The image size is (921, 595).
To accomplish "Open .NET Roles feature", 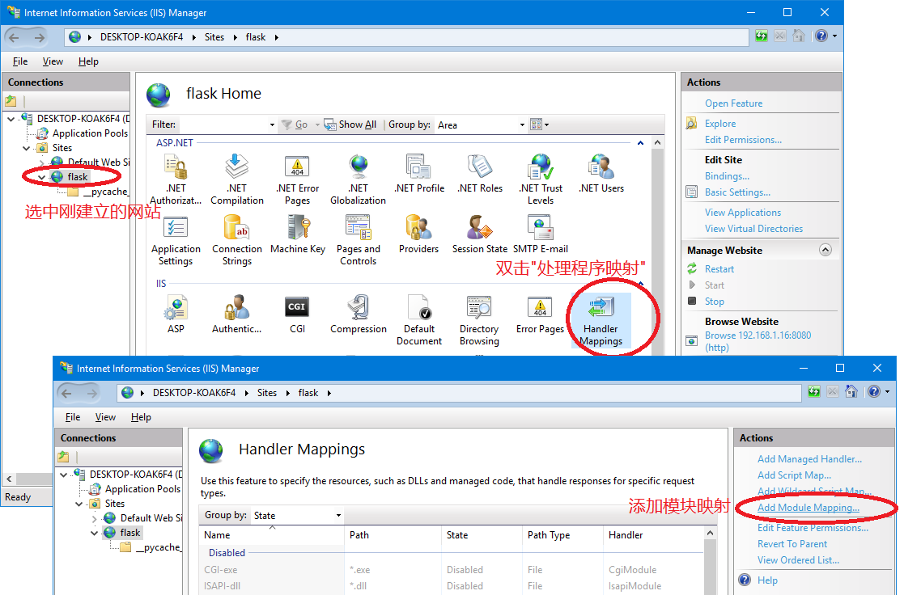I will click(480, 174).
